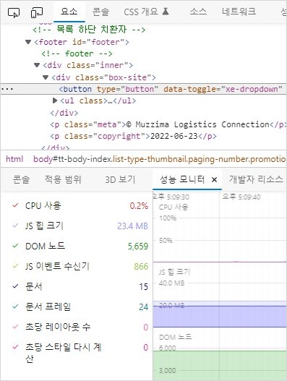Click the 문서 프레임 value 24
The width and height of the screenshot is (287, 381).
click(x=144, y=307)
